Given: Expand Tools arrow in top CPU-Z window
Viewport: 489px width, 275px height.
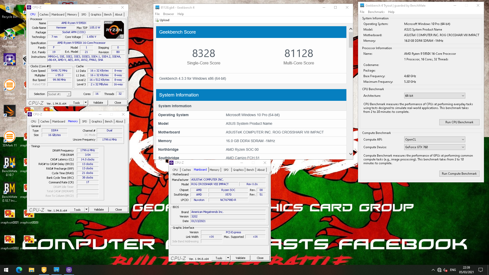Looking at the screenshot, I should click(x=86, y=103).
